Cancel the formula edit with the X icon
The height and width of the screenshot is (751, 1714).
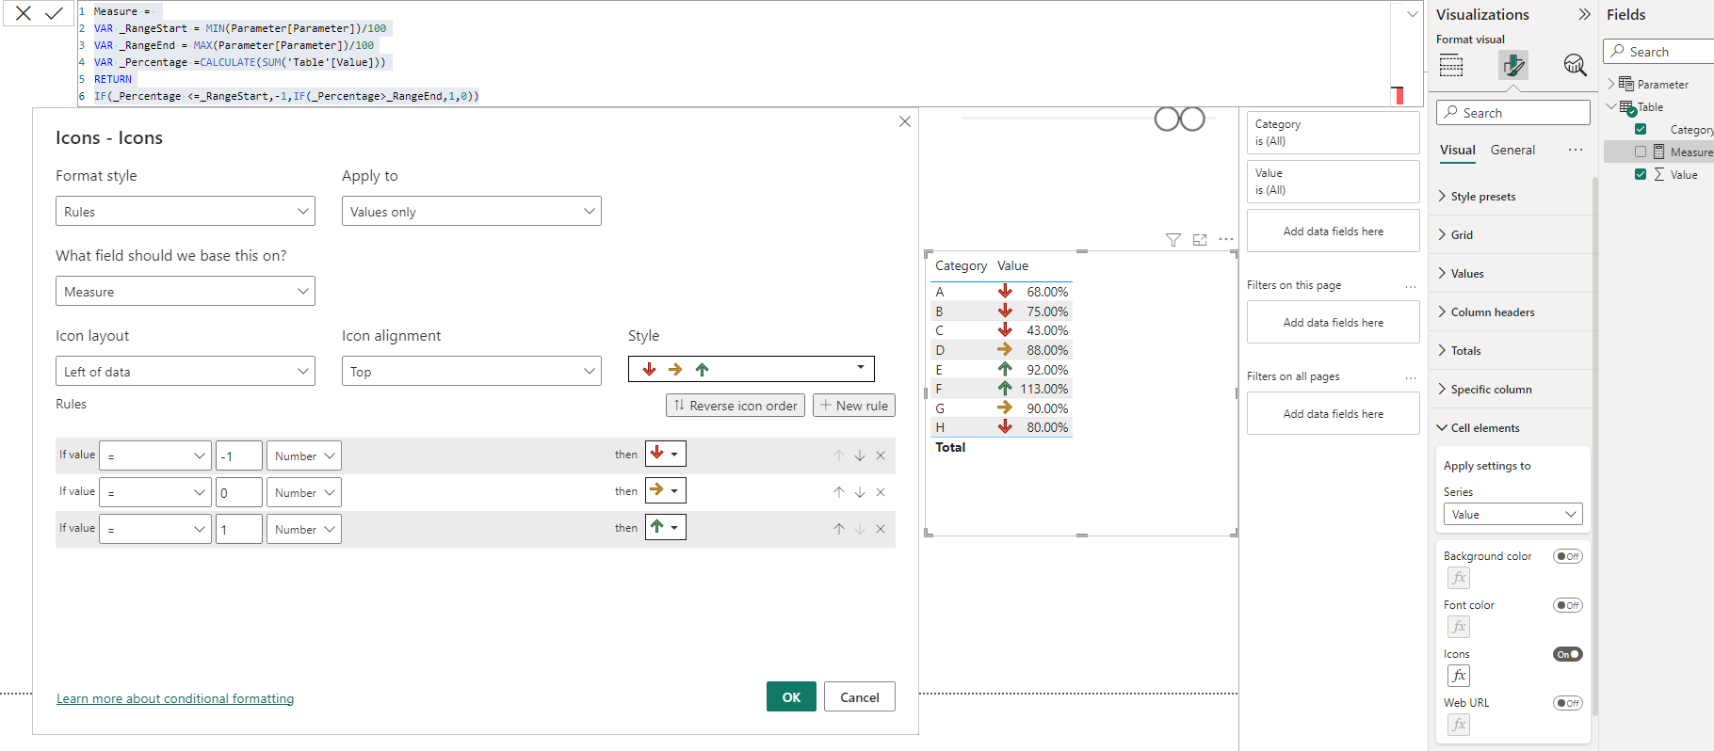coord(24,13)
